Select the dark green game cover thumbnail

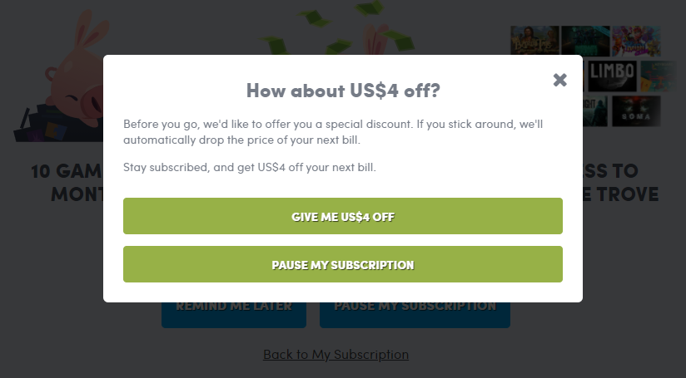click(x=585, y=41)
